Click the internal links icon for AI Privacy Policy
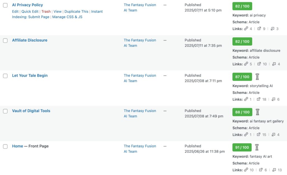The image size is (287, 175). (x=246, y=29)
